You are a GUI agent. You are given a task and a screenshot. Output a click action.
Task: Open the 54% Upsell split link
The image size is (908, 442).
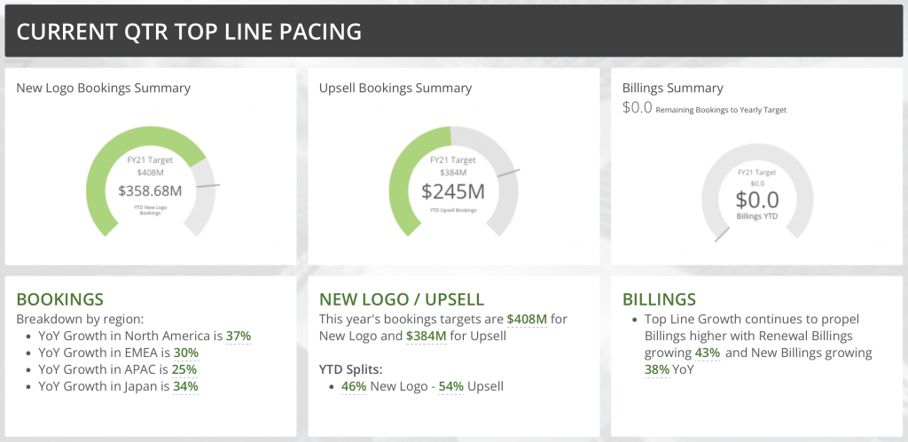click(451, 386)
